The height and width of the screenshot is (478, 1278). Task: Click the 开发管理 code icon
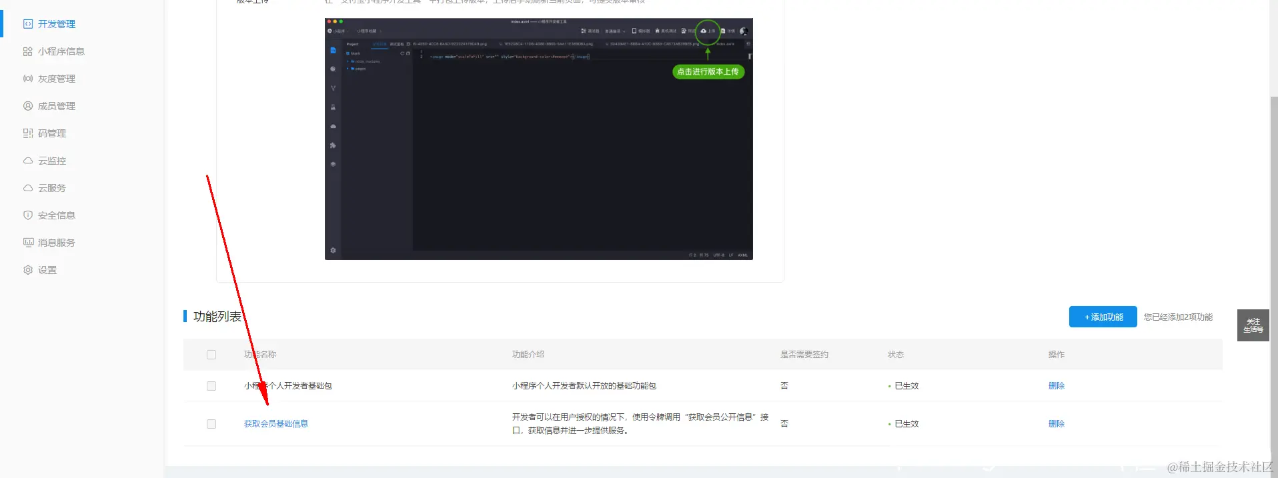point(28,24)
